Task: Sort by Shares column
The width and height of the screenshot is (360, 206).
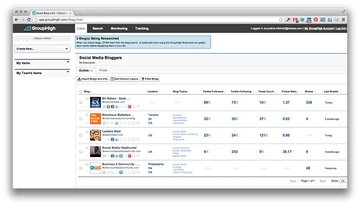Action: 310,91
